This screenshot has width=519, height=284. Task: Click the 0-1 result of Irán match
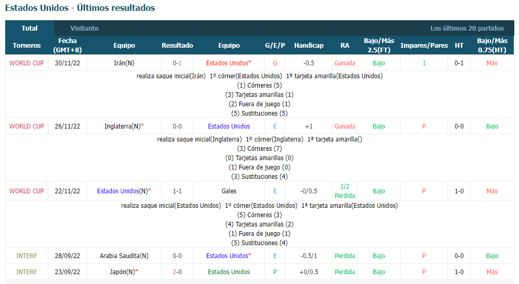(x=177, y=63)
